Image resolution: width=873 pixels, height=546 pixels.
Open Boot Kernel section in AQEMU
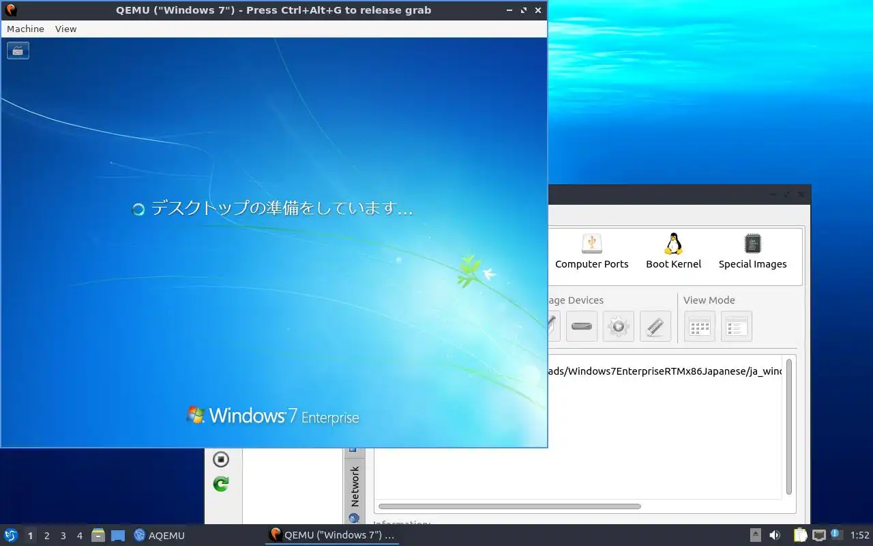click(x=673, y=251)
